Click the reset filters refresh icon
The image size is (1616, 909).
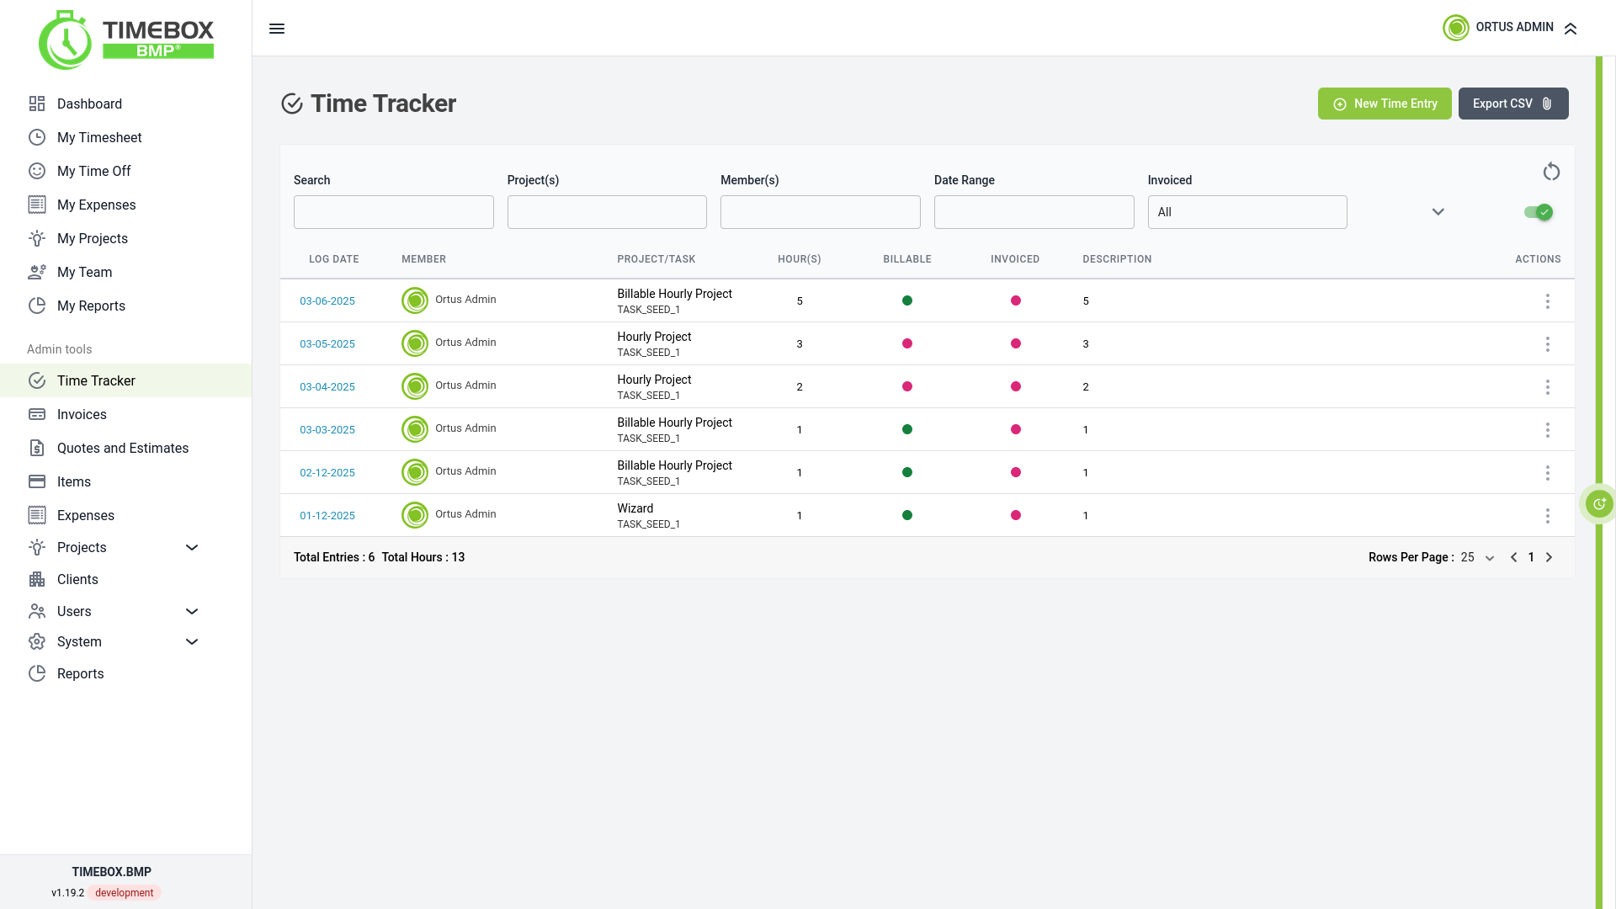1551,172
